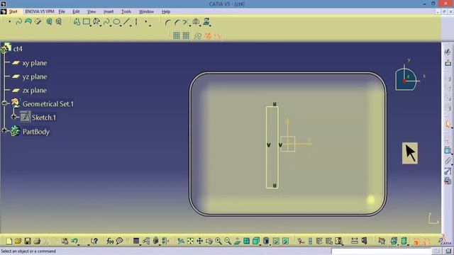Open a file with folder icon

tap(18, 241)
